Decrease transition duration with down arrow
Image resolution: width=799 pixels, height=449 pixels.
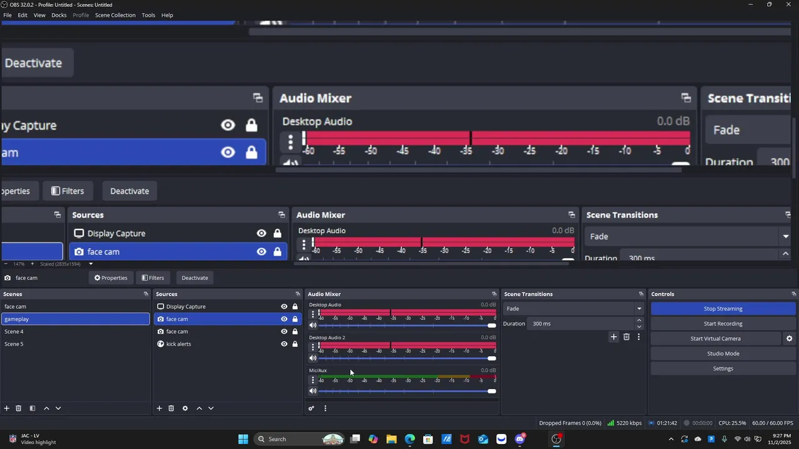tap(639, 327)
